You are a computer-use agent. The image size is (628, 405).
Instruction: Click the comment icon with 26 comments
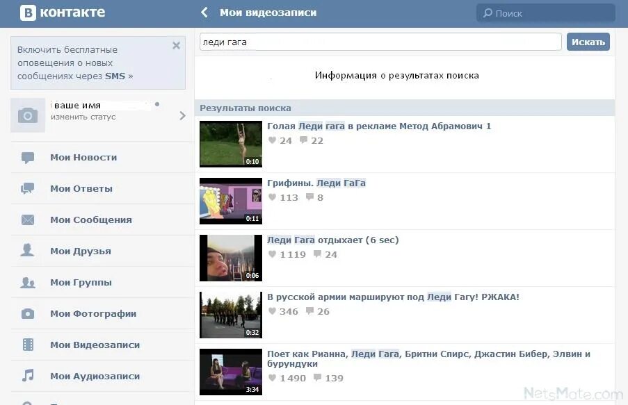pos(309,311)
